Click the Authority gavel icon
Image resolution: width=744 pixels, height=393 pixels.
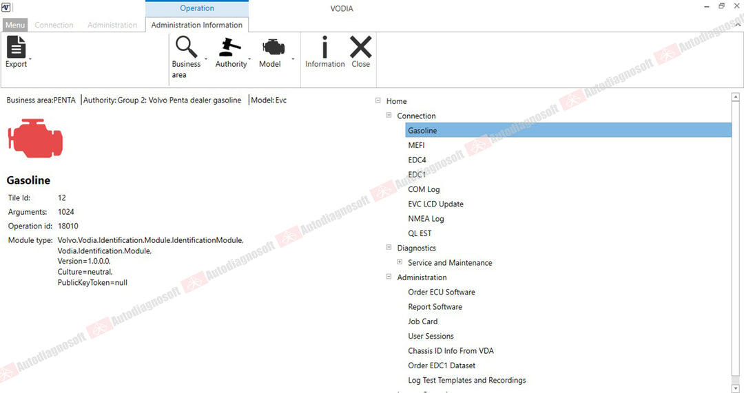229,47
